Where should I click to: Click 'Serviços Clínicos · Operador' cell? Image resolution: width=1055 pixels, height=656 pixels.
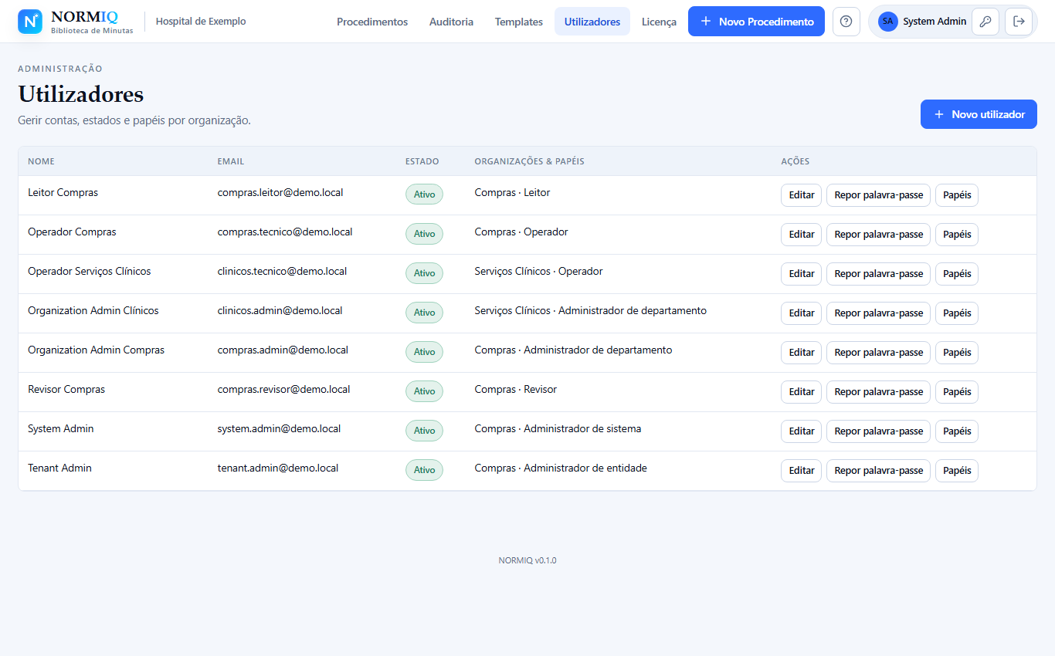(x=538, y=271)
